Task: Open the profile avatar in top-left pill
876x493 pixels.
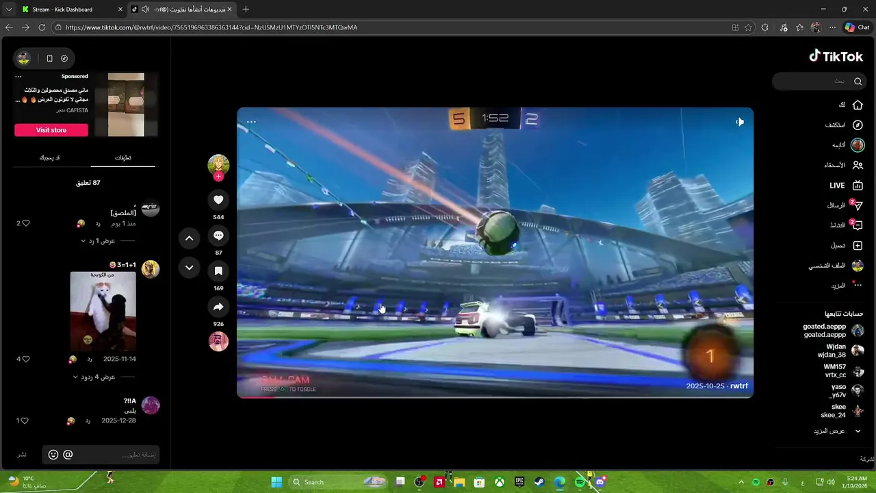Action: 24,58
